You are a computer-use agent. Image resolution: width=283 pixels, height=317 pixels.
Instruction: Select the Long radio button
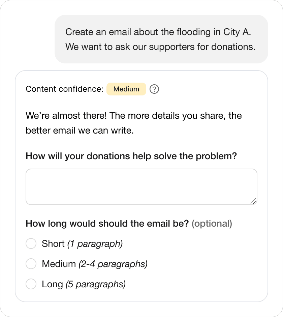31,284
